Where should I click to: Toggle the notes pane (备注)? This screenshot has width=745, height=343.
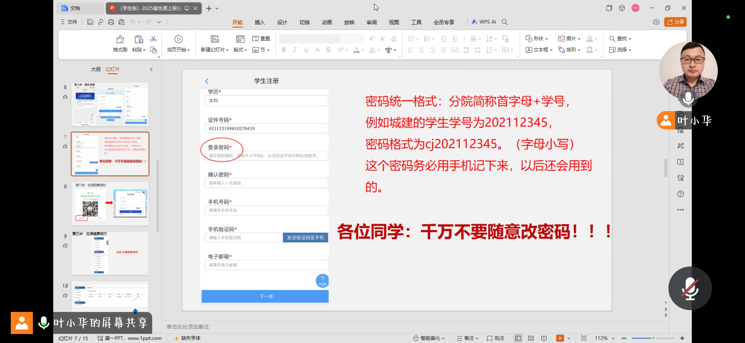pyautogui.click(x=468, y=338)
